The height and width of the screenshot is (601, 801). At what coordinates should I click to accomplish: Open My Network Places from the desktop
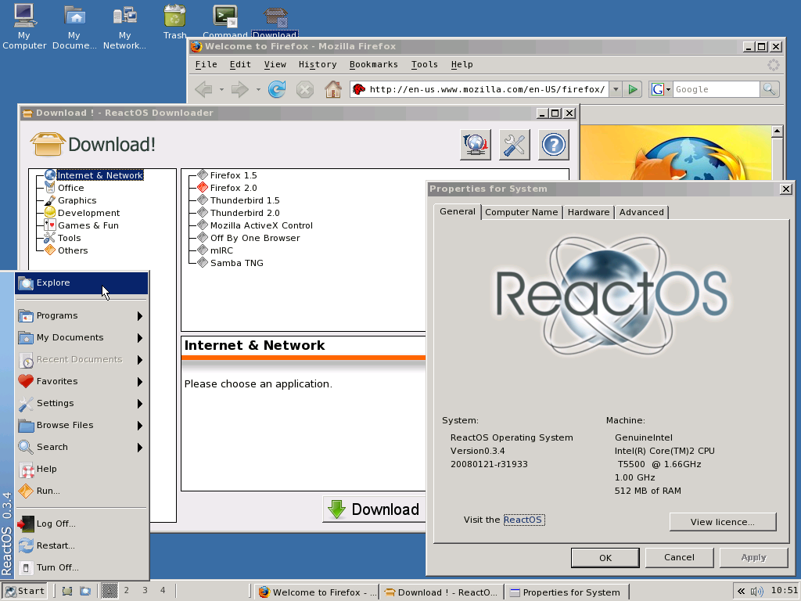(x=124, y=16)
